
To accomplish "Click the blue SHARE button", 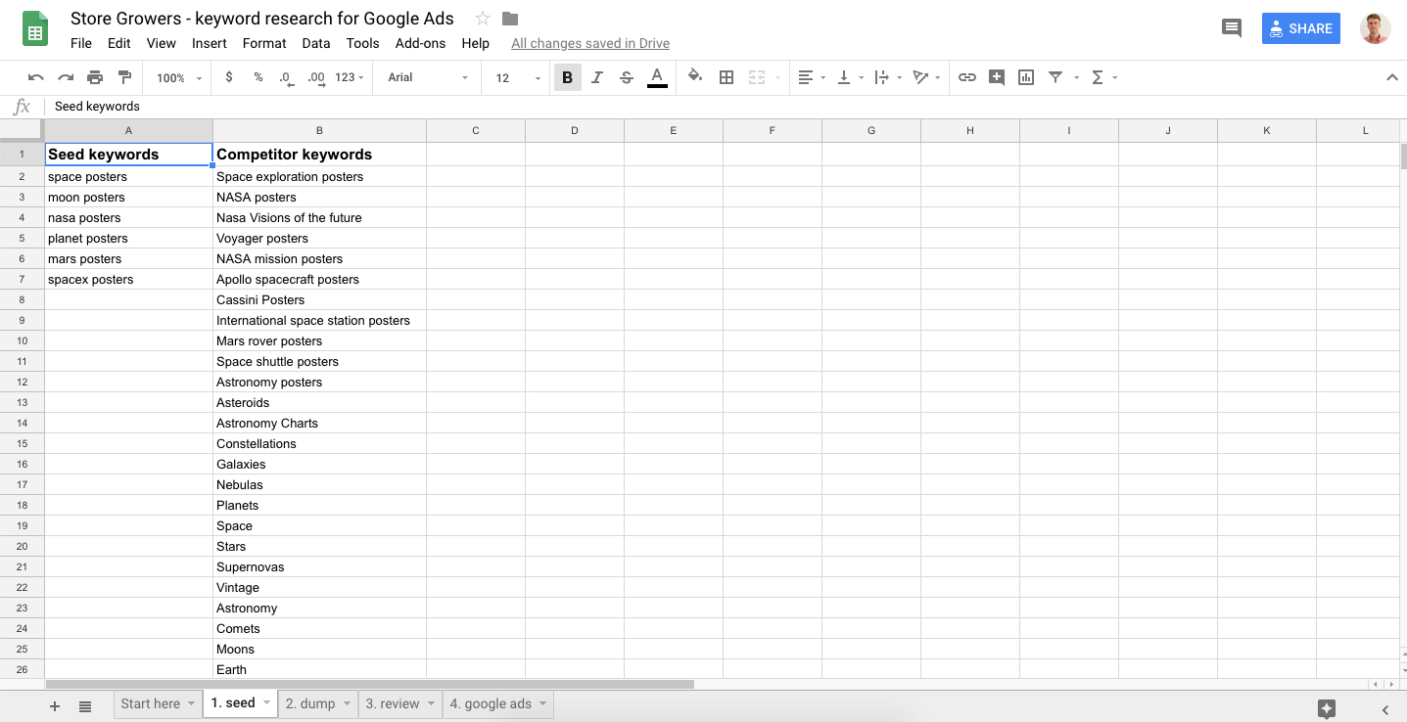I will 1301,28.
